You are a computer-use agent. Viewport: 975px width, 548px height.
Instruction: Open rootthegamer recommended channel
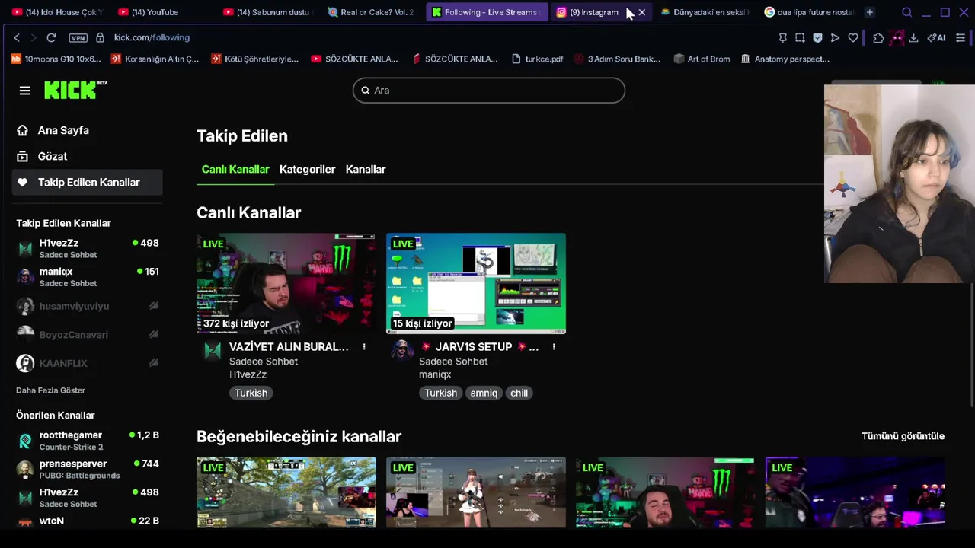click(88, 441)
